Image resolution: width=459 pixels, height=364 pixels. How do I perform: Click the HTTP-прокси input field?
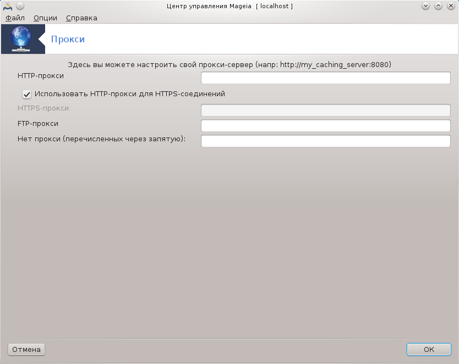[x=325, y=78]
